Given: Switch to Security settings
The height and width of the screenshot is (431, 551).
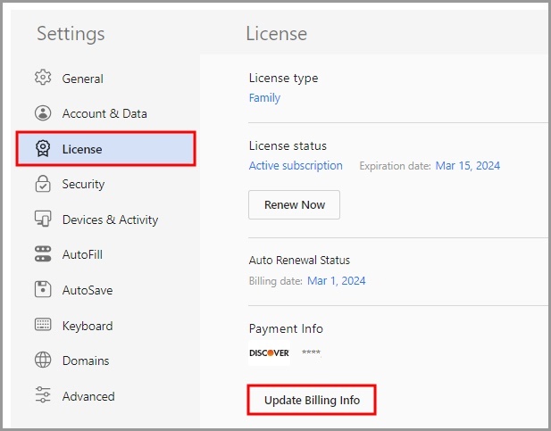Looking at the screenshot, I should click(83, 184).
